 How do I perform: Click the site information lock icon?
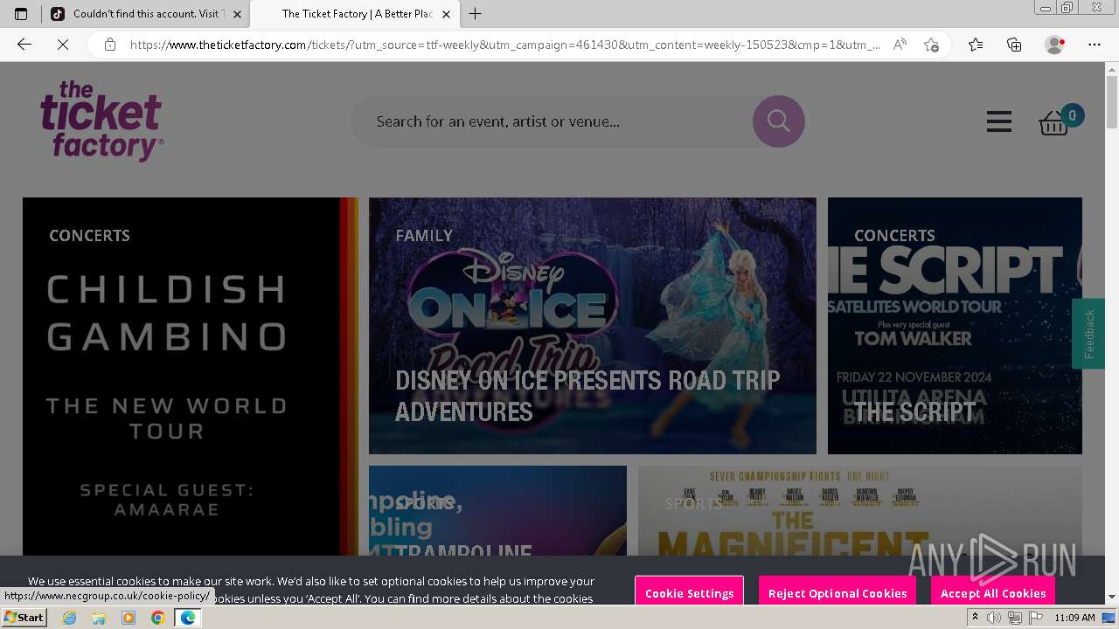[x=110, y=45]
